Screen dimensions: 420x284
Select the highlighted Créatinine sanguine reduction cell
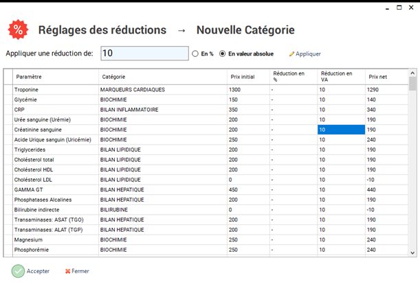340,130
